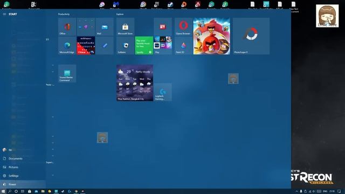The height and width of the screenshot is (194, 345).
Task: Open the Action Center notification icon
Action: [339, 191]
